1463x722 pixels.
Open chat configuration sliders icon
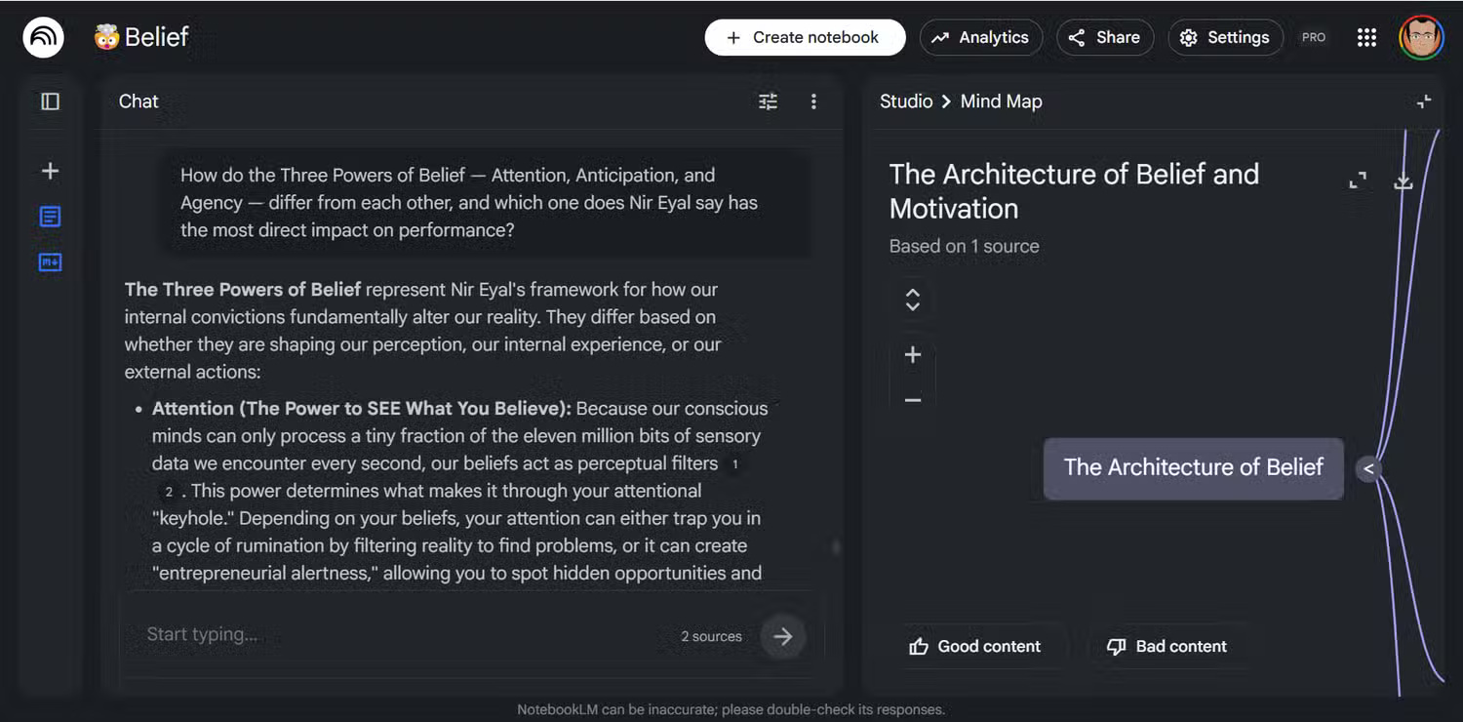point(769,101)
